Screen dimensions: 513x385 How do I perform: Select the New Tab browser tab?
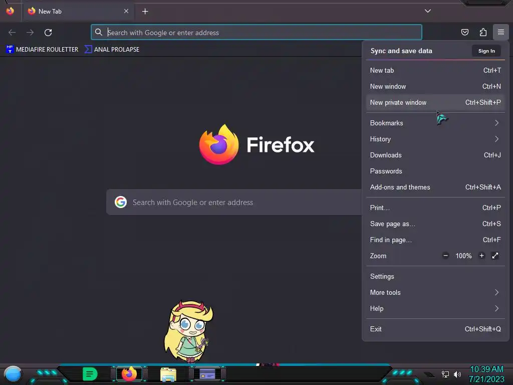(x=78, y=11)
